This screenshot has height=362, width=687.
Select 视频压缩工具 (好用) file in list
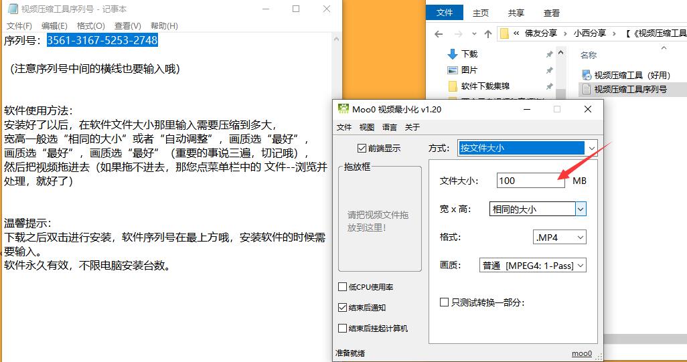coord(631,76)
